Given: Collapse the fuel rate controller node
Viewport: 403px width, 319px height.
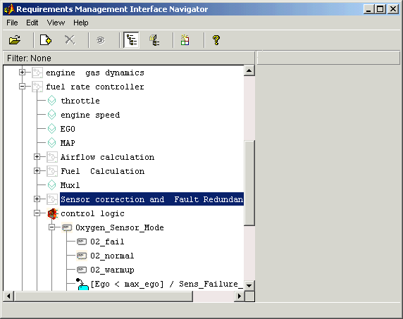Looking at the screenshot, I should tap(22, 87).
